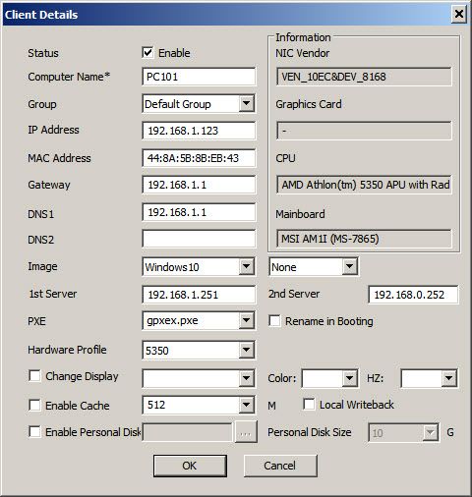This screenshot has height=497, width=472.
Task: Toggle the Local Writeback checkbox
Action: [x=309, y=404]
